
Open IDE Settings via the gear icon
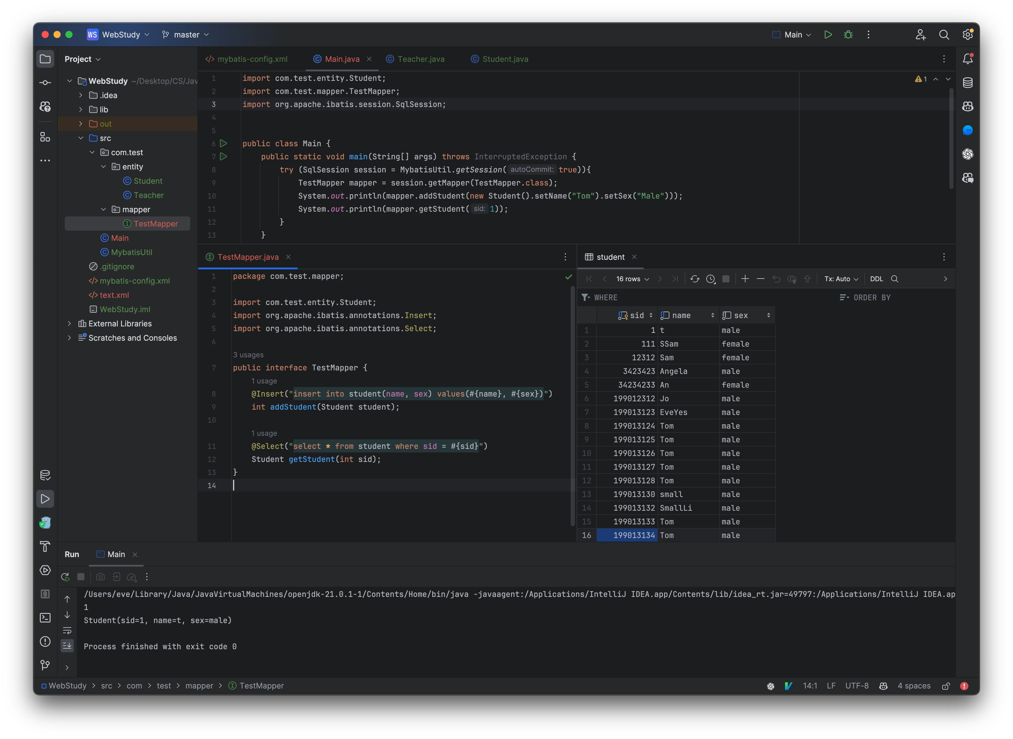pos(968,34)
